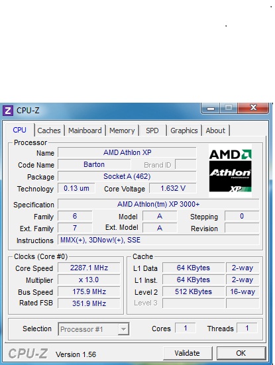Viewport: 275px width, 365px height.
Task: Minimize the CPU-Z window
Action: point(211,108)
